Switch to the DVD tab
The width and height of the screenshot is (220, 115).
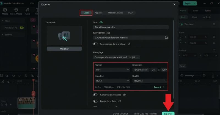tap(130, 13)
